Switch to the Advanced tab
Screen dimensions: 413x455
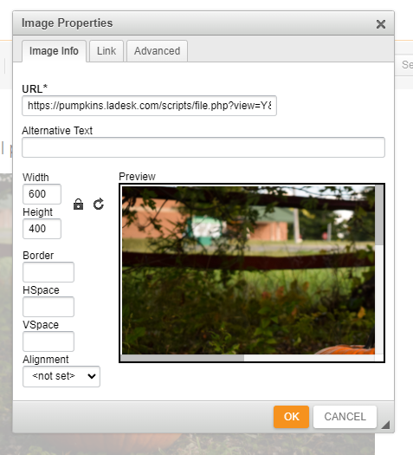[x=157, y=51]
